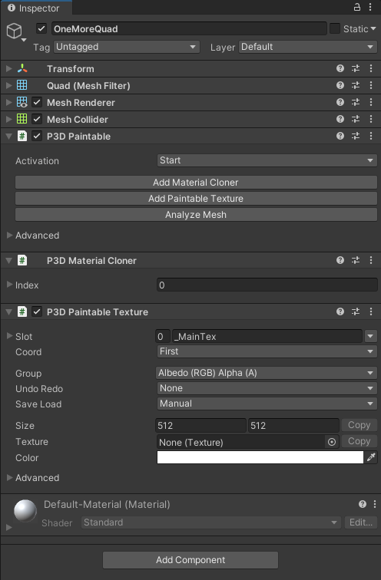Image resolution: width=381 pixels, height=580 pixels.
Task: Open P3D Material Cloner help icon
Action: pos(340,260)
